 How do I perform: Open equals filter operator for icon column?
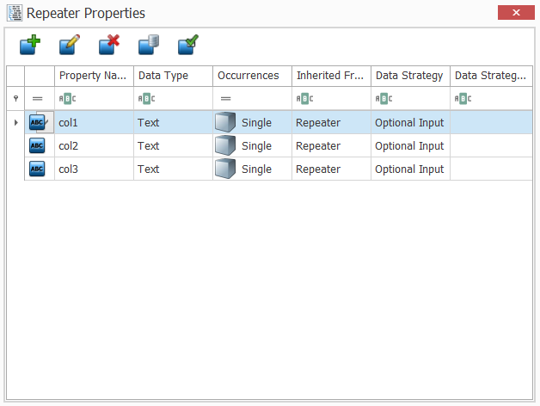[x=37, y=99]
